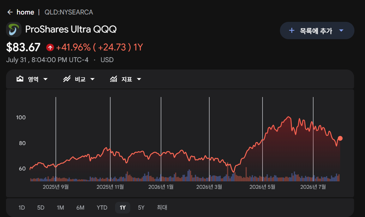Open the 지표 indicators dropdown arrow

139,79
